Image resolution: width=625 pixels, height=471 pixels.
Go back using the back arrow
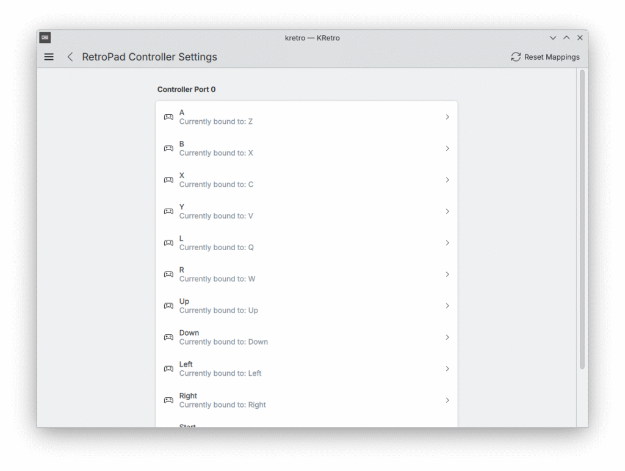[x=70, y=57]
